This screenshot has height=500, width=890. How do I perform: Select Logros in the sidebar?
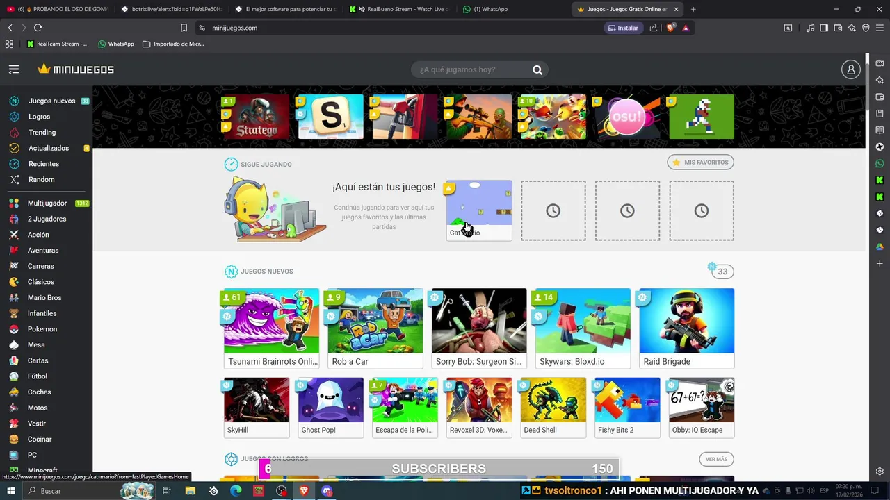click(x=39, y=117)
